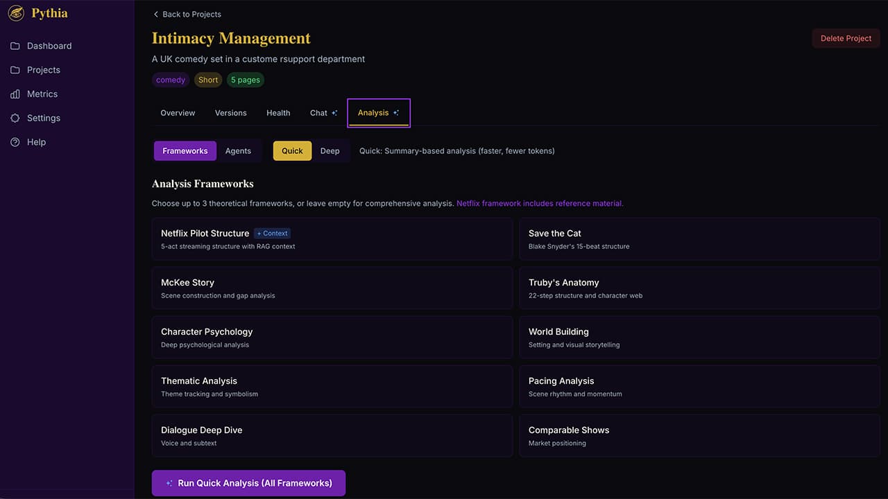Image resolution: width=888 pixels, height=499 pixels.
Task: Click the Dashboard folder icon in sidebar
Action: [15, 46]
